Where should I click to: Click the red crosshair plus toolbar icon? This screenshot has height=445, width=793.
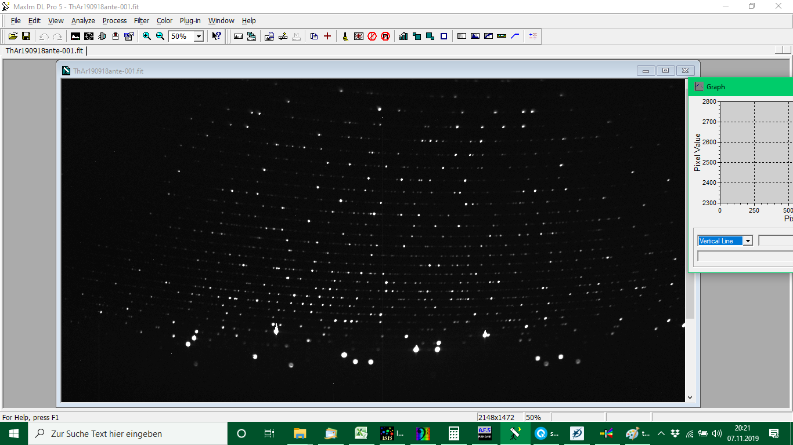[x=327, y=36]
